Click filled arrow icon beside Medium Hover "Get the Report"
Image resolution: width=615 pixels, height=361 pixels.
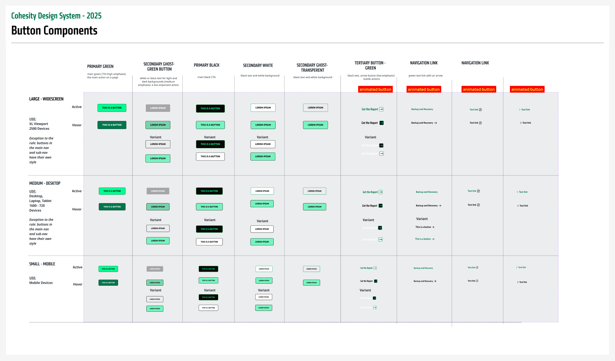pos(381,206)
